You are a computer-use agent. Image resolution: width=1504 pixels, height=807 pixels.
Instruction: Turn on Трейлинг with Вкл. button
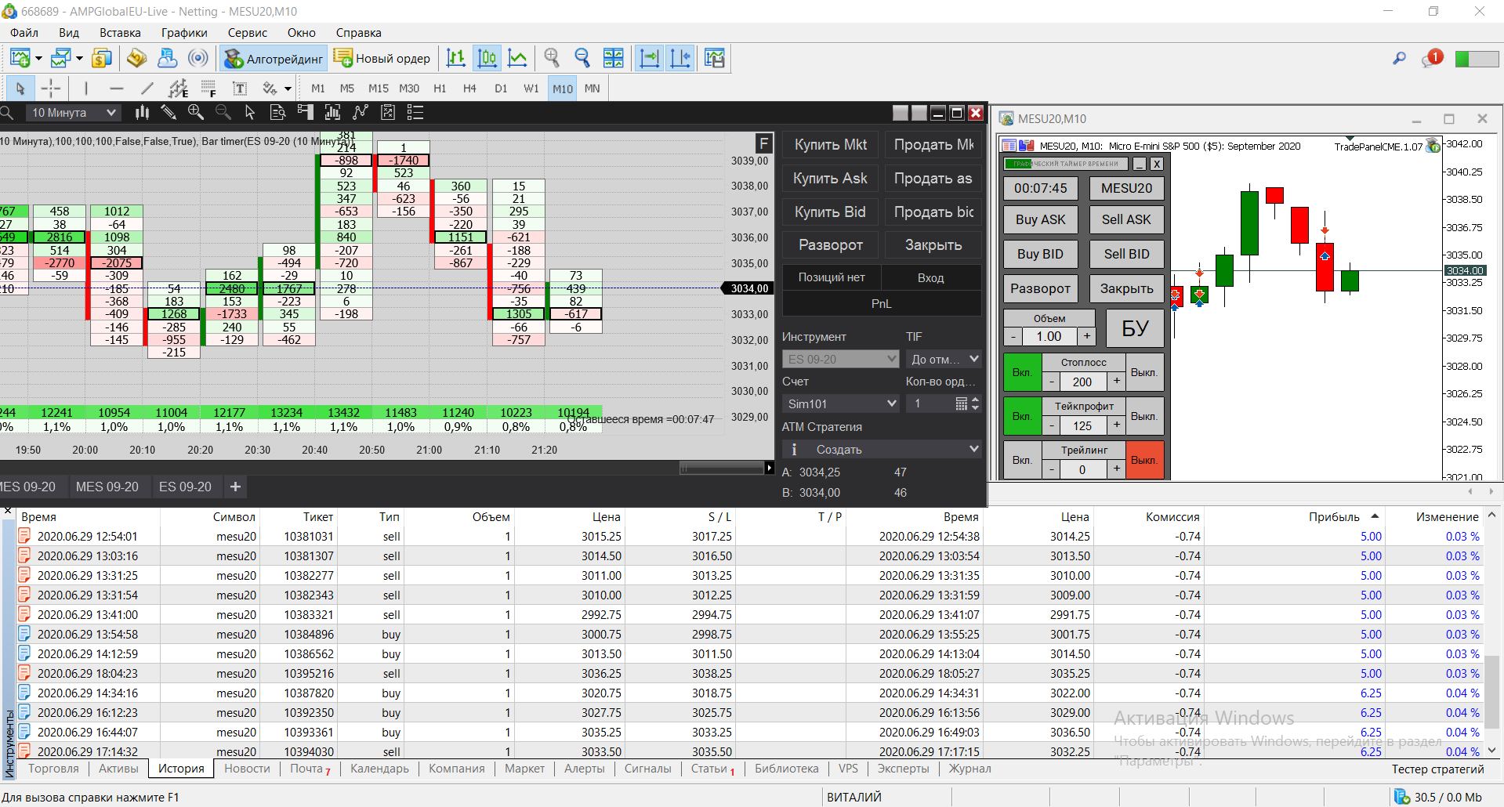tap(1022, 460)
